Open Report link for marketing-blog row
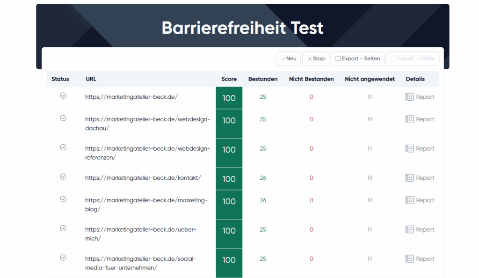The width and height of the screenshot is (479, 278). point(425,200)
